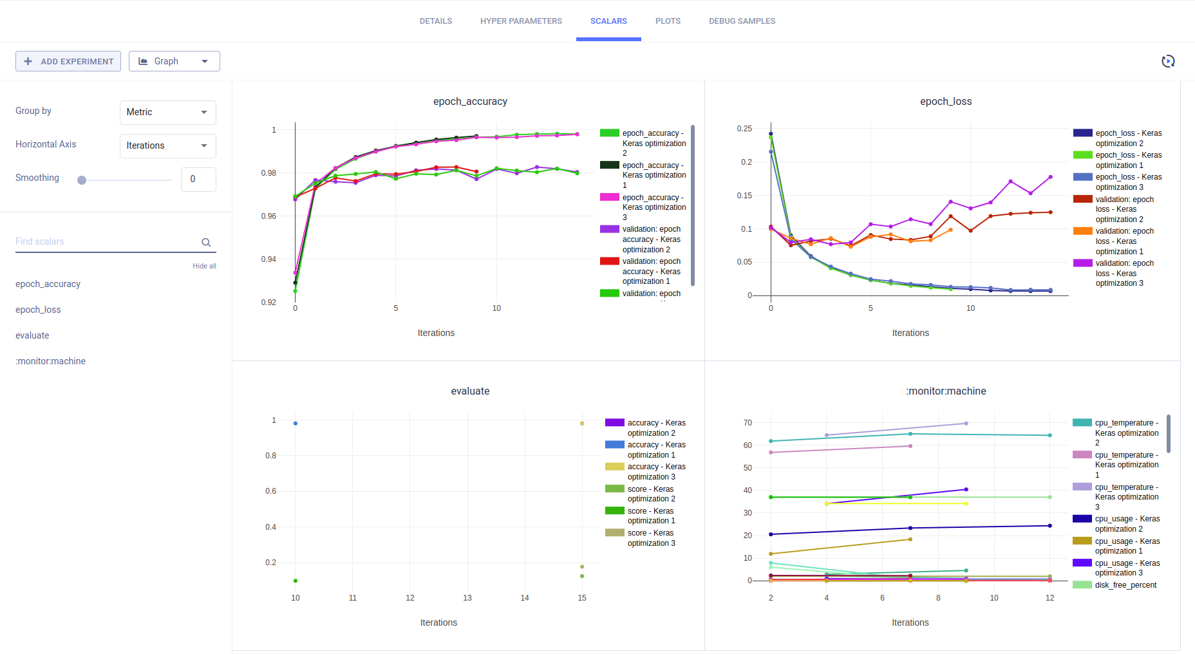Click the Smoothing value input box
This screenshot has height=654, width=1195.
click(x=198, y=179)
